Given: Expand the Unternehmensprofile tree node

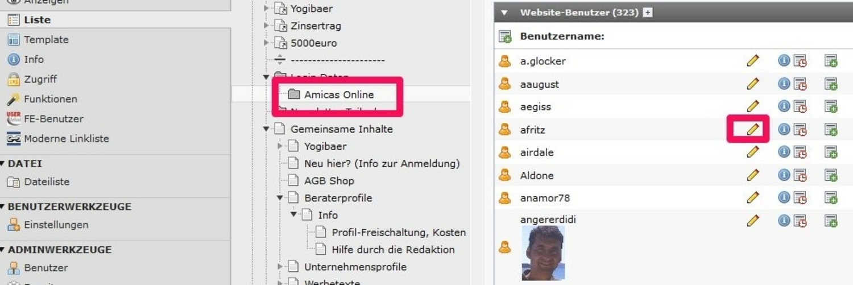Looking at the screenshot, I should pos(280,266).
